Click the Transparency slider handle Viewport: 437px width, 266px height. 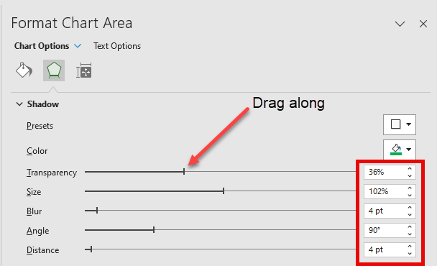(x=184, y=172)
